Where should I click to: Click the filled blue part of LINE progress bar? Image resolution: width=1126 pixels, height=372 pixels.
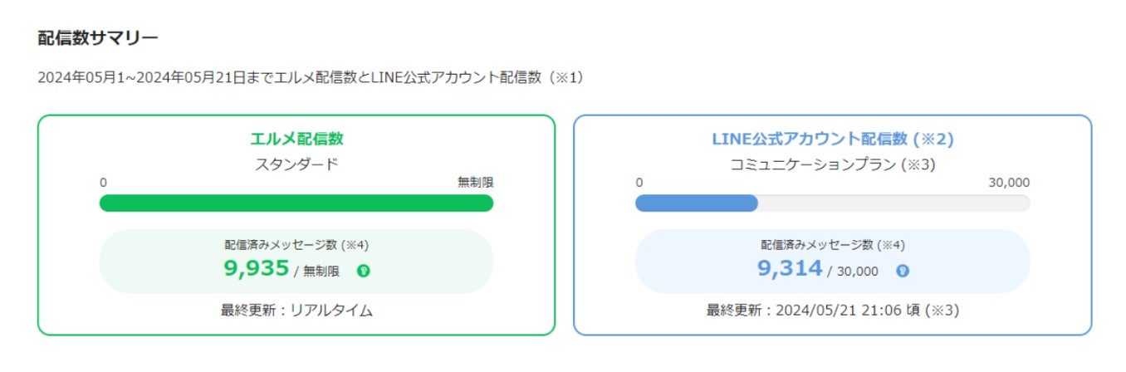[x=696, y=203]
